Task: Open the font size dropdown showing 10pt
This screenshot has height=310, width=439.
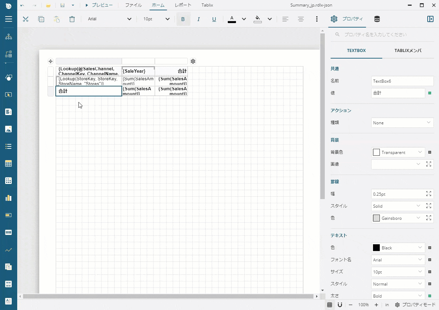Action: pyautogui.click(x=156, y=19)
